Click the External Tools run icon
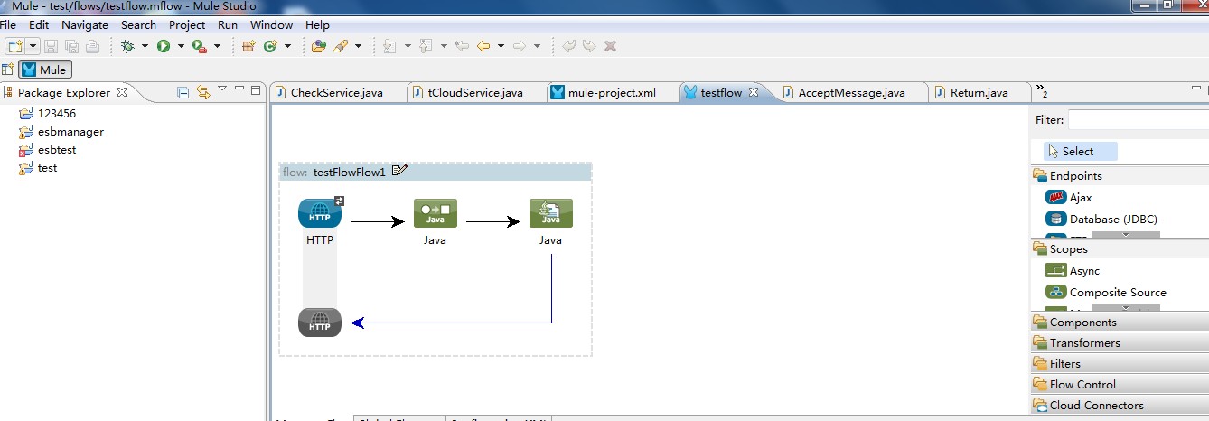 (199, 46)
